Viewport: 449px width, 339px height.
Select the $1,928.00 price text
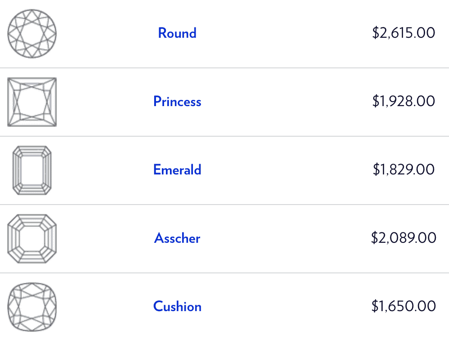click(x=403, y=102)
